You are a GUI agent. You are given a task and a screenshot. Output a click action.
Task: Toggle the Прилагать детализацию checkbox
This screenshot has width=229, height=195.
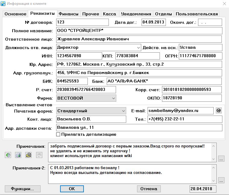point(58,134)
